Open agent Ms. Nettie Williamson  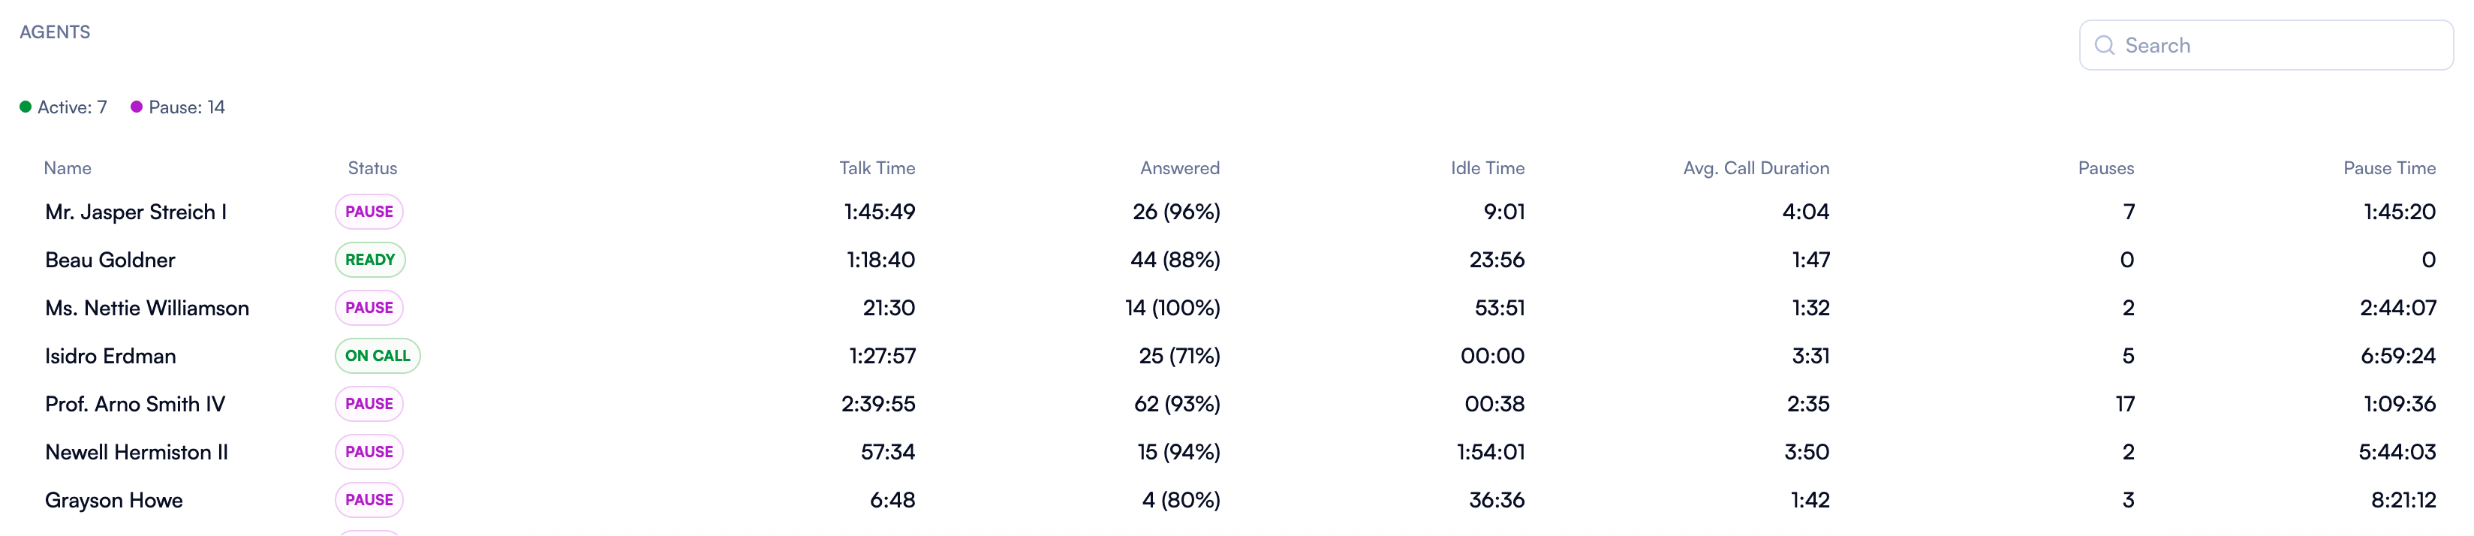[147, 307]
